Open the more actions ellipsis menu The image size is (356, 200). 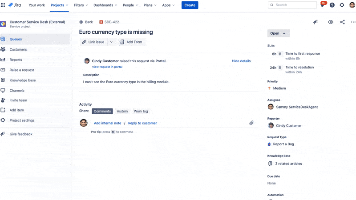pos(353,22)
